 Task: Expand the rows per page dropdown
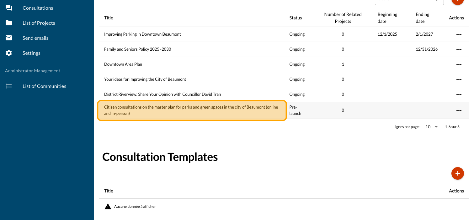(x=432, y=127)
